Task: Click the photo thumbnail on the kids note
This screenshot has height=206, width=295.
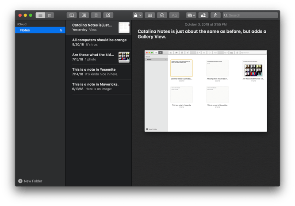Action: (x=124, y=57)
